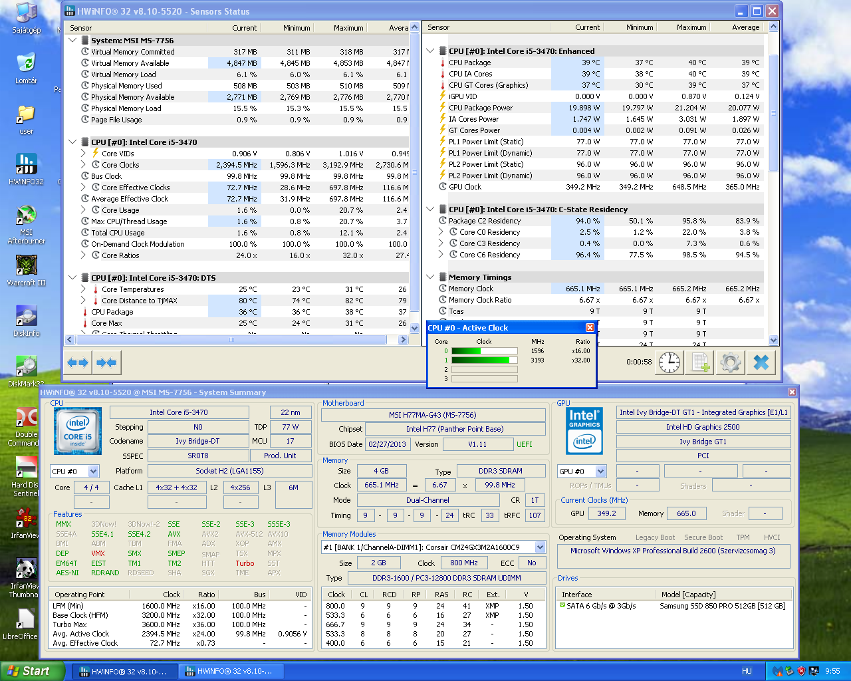Expand the Core VIDs sensor row
This screenshot has height=681, width=851.
pyautogui.click(x=84, y=153)
